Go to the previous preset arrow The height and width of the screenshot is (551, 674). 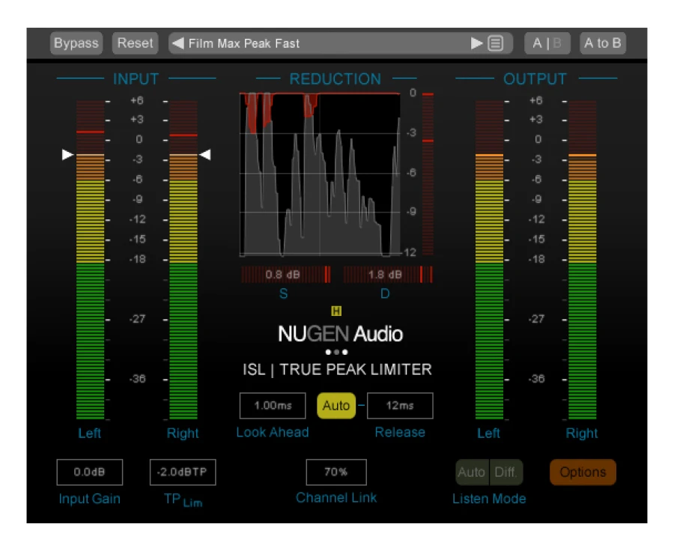[178, 43]
